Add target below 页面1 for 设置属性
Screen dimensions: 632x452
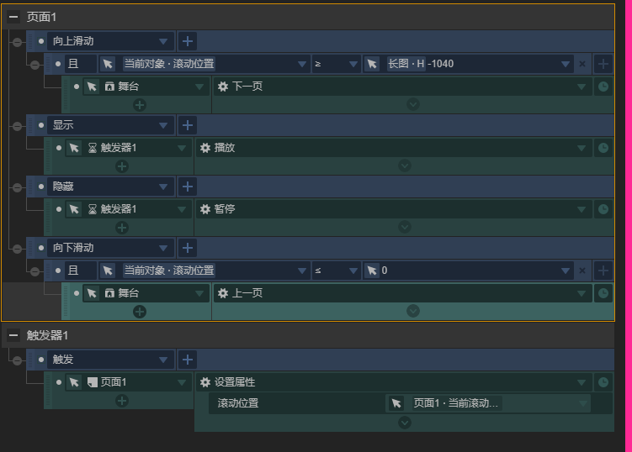(122, 401)
